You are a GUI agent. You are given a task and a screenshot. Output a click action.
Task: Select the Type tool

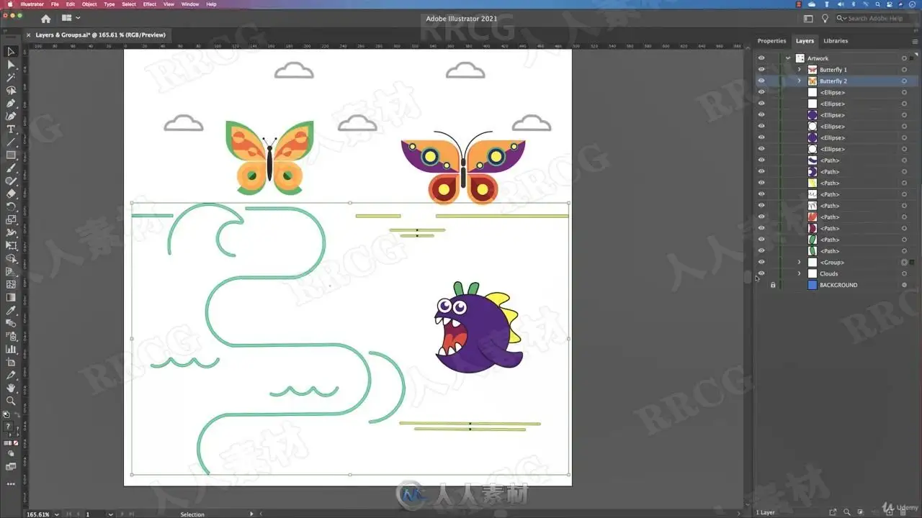(x=11, y=129)
